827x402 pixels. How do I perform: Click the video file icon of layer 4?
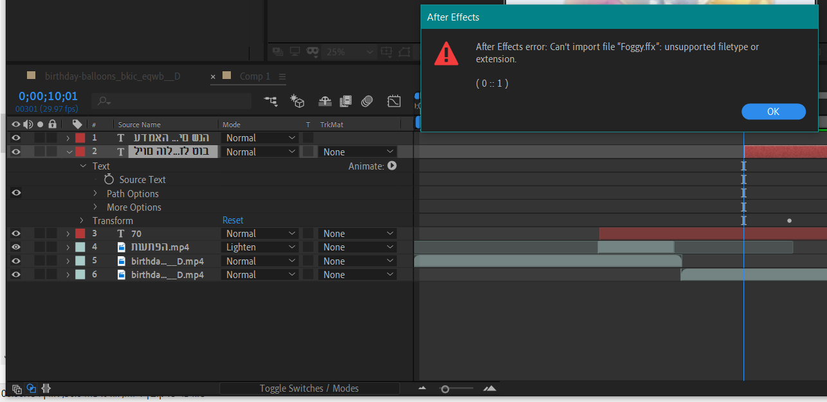121,247
